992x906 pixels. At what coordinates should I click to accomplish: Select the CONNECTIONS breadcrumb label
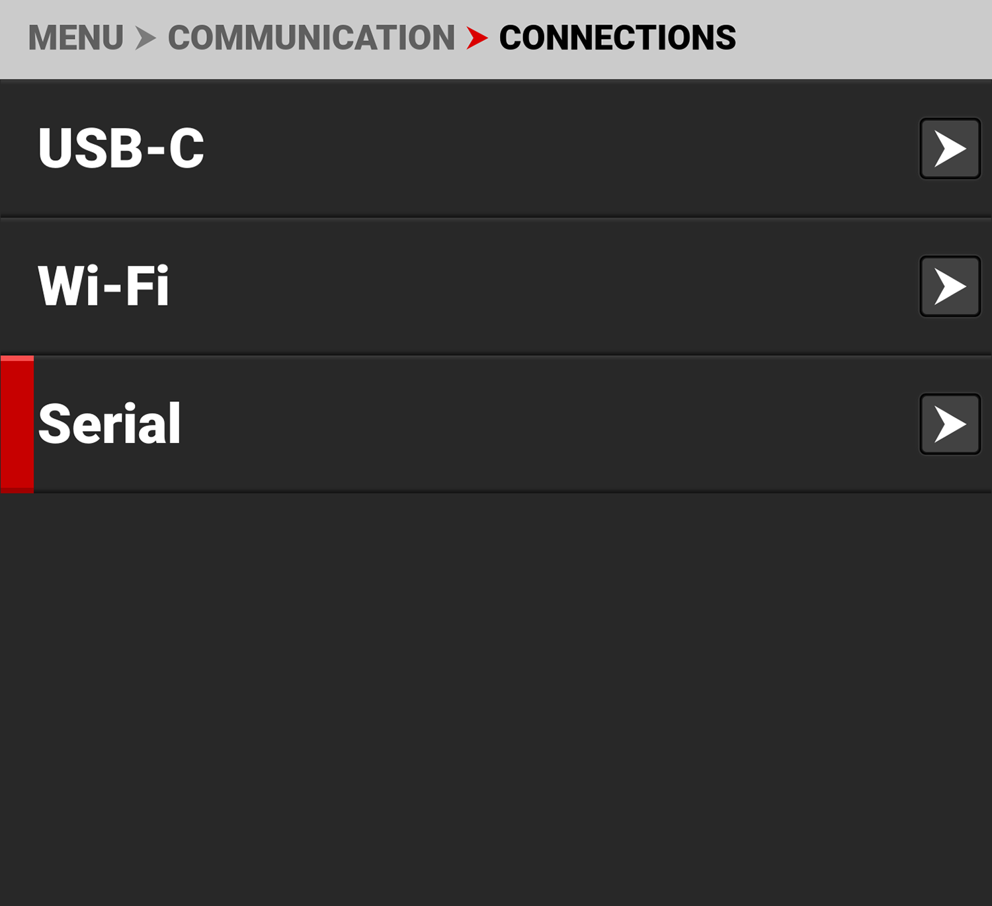pos(616,38)
